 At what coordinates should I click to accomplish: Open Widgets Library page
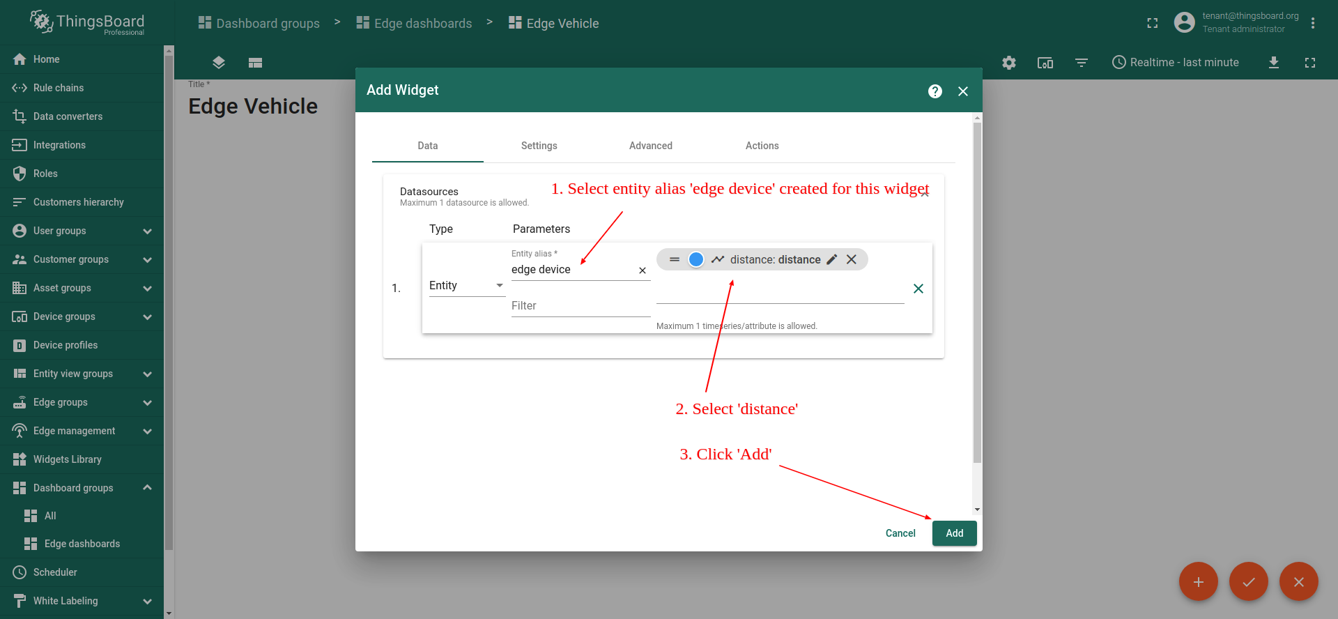tap(82, 459)
